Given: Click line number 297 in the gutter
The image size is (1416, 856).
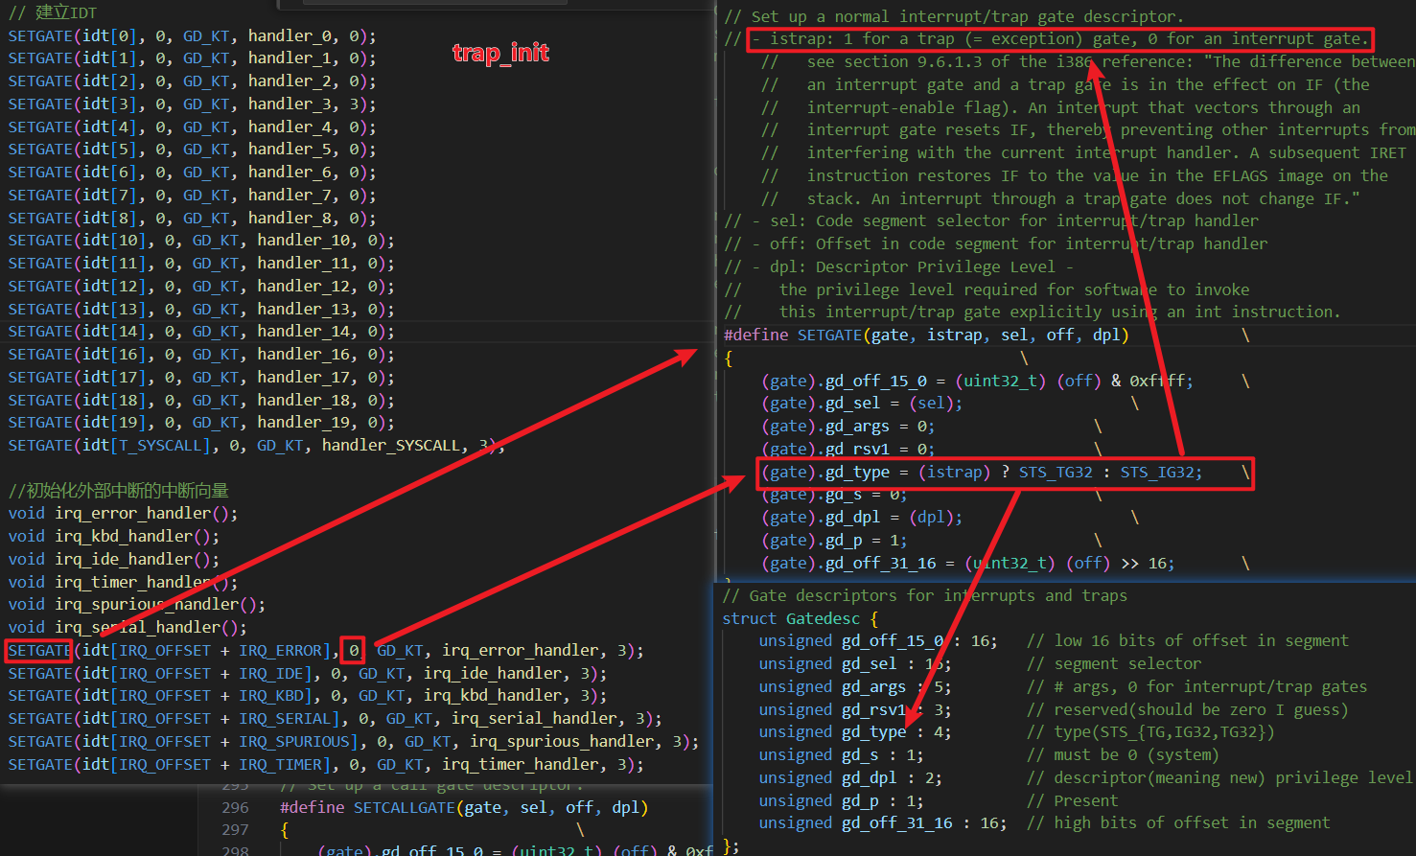Looking at the screenshot, I should (x=235, y=829).
